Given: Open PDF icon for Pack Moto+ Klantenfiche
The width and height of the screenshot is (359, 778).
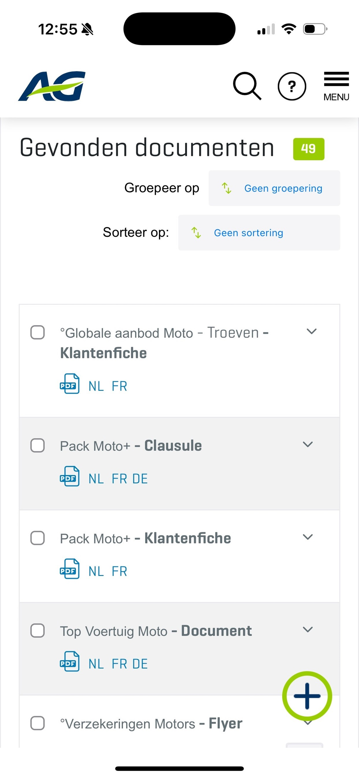Looking at the screenshot, I should [70, 569].
